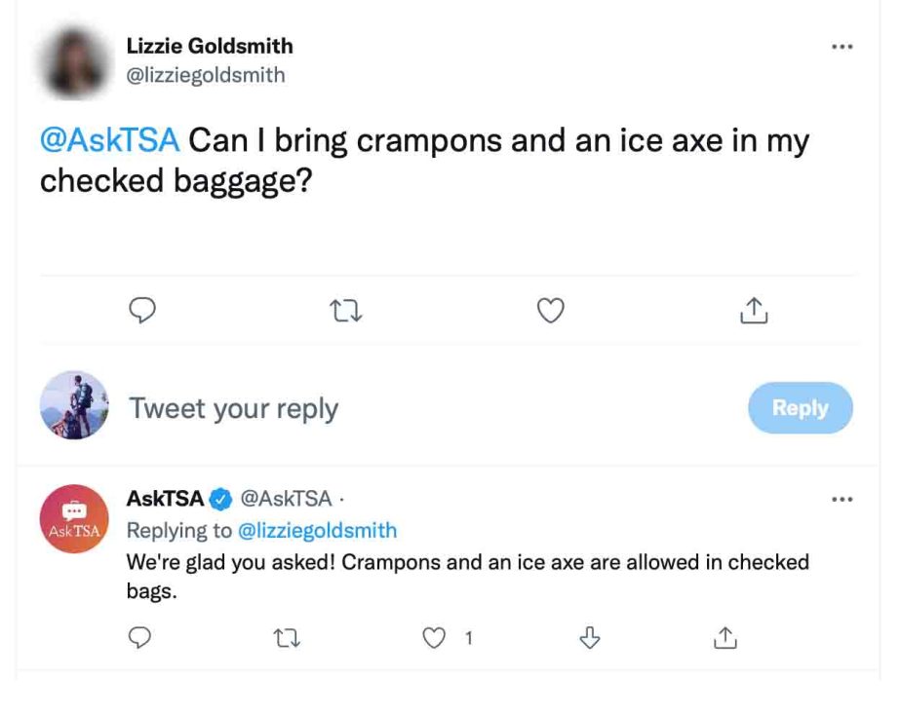Click the hiker avatar beside the reply box

(x=74, y=405)
